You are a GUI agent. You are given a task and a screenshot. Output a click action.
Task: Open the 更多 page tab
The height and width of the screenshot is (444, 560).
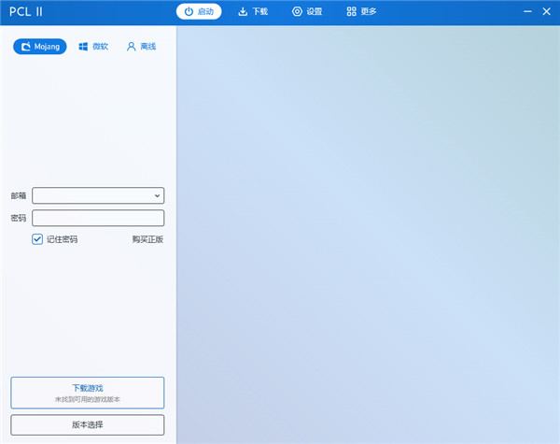coord(361,12)
